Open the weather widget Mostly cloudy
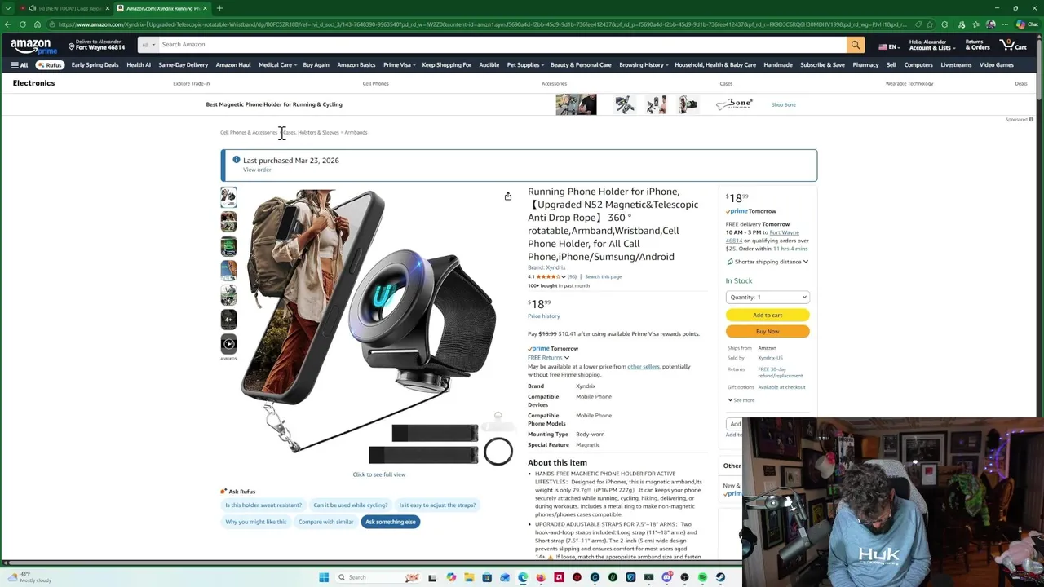Viewport: 1044px width, 587px height. (x=29, y=577)
